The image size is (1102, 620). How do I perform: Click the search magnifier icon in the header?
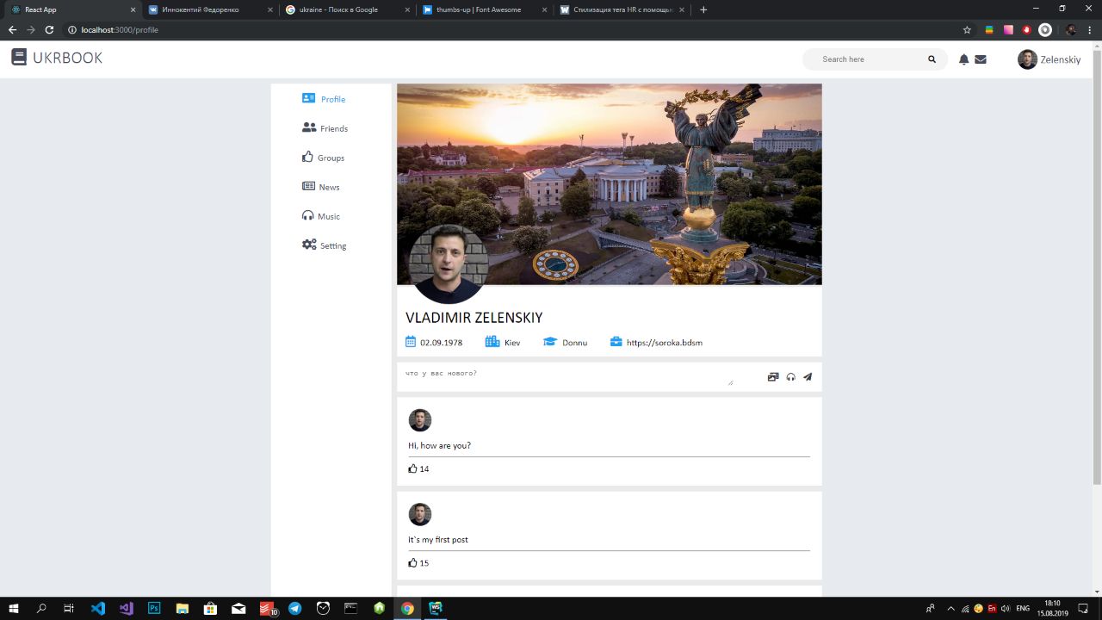932,59
